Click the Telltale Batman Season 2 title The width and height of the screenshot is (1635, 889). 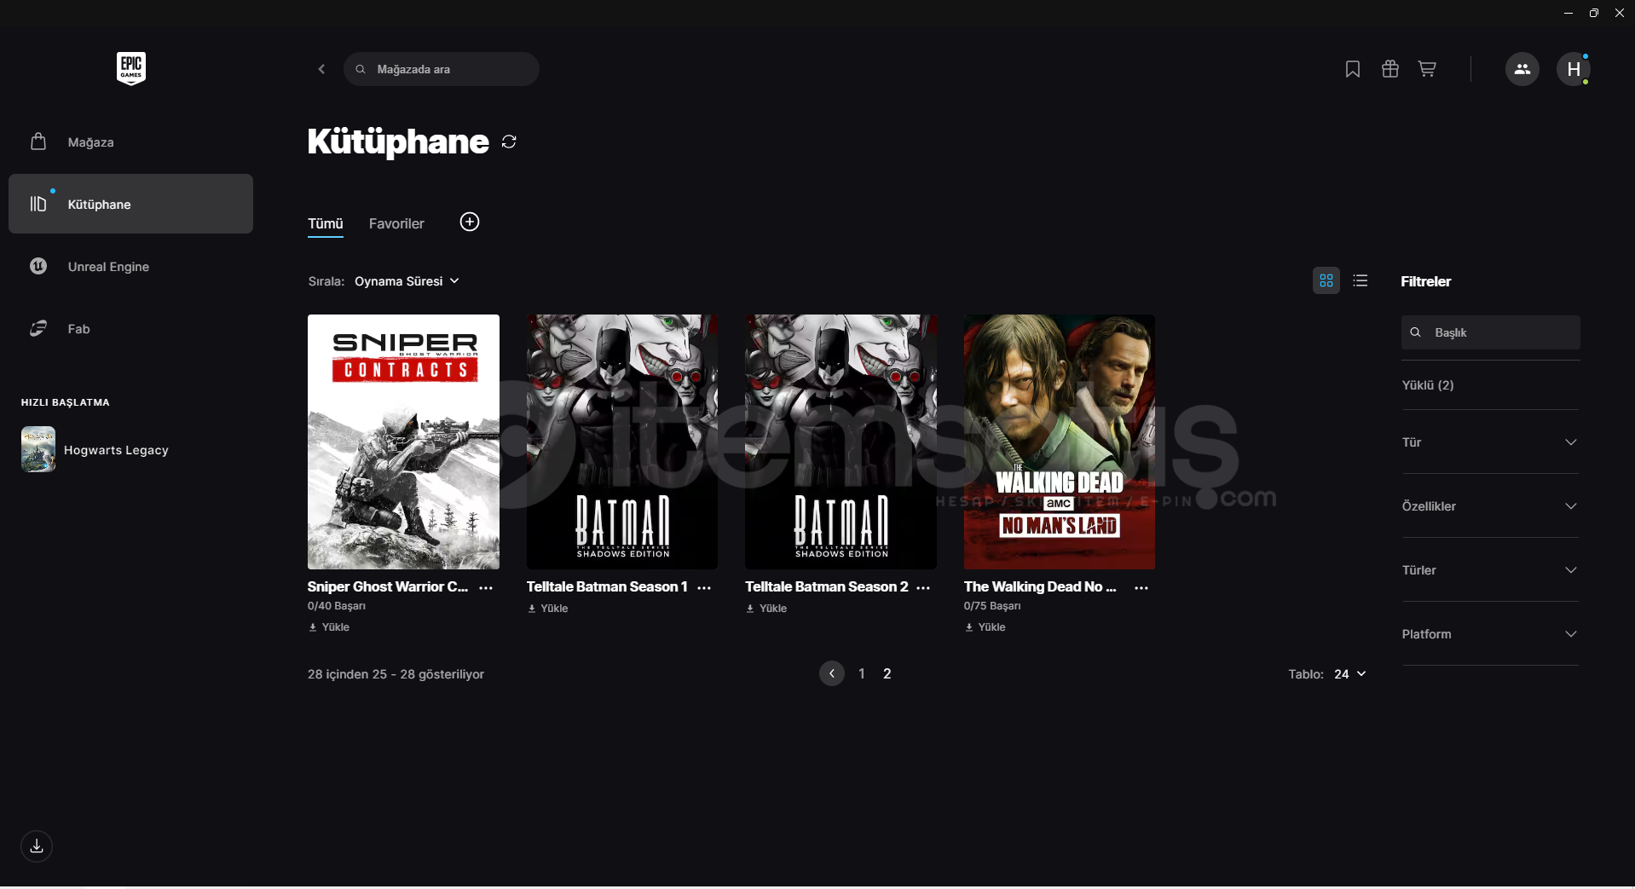click(x=827, y=586)
